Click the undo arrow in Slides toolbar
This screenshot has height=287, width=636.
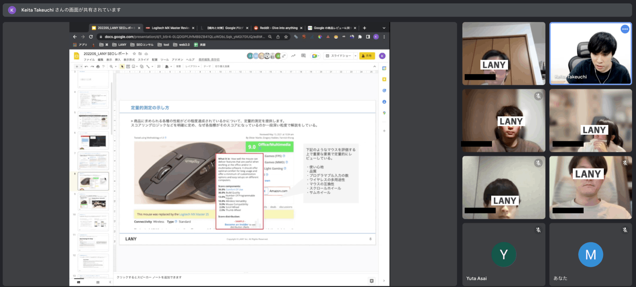[86, 66]
